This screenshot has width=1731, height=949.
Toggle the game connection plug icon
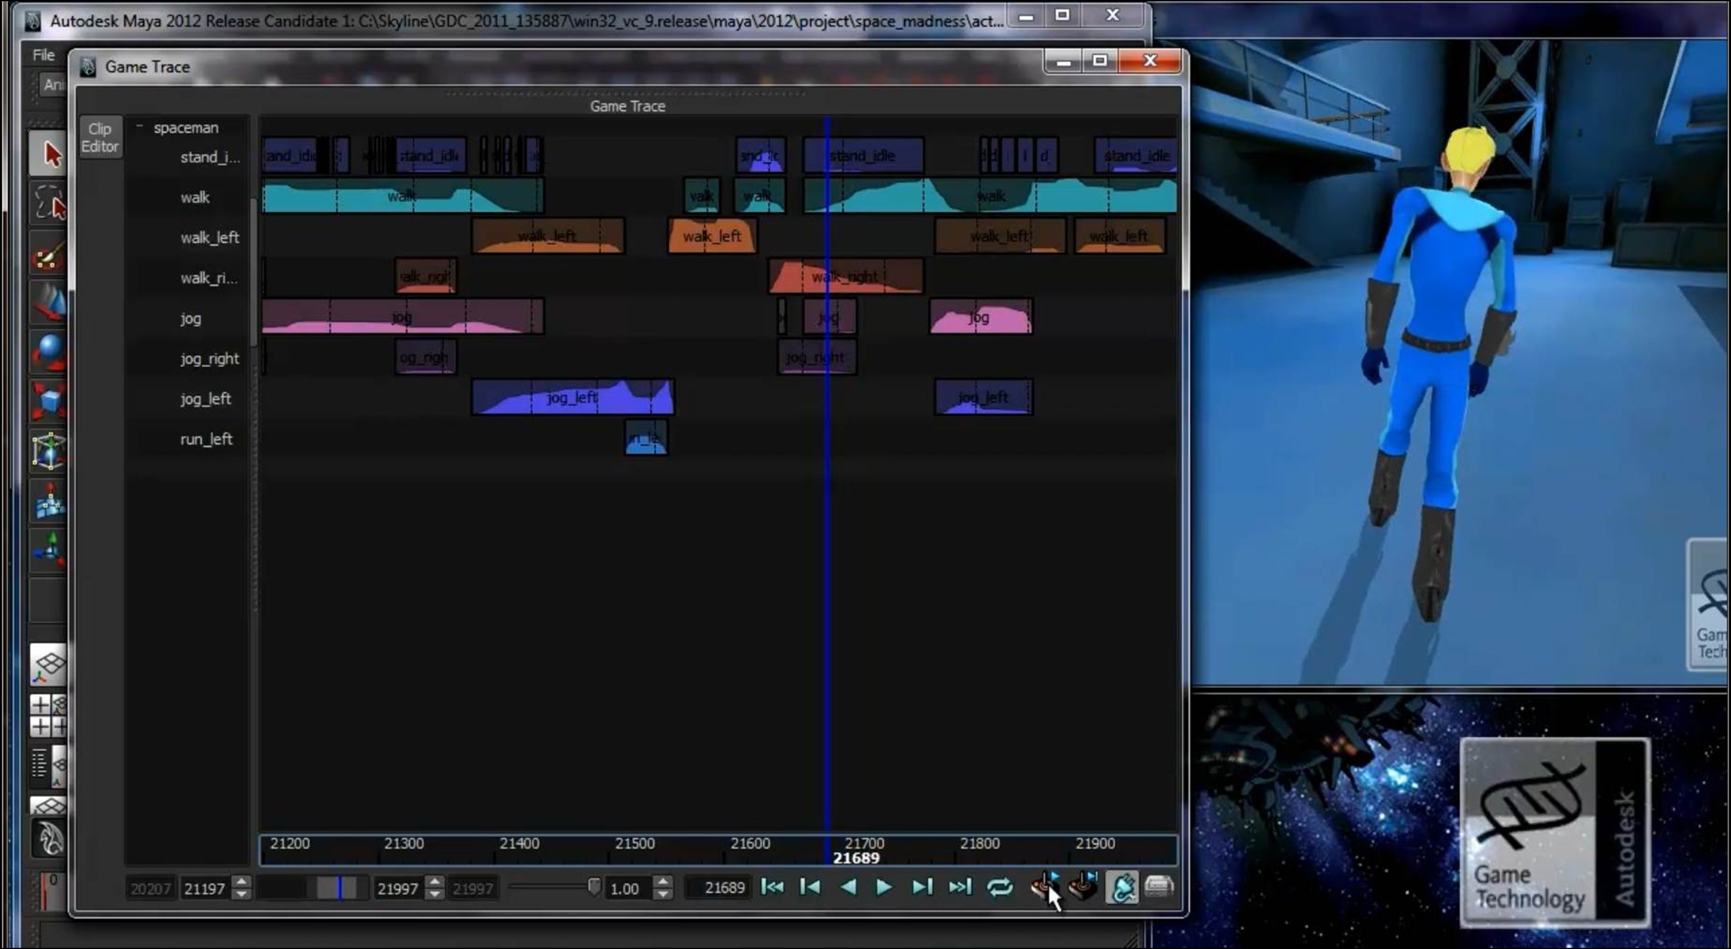(x=1121, y=887)
